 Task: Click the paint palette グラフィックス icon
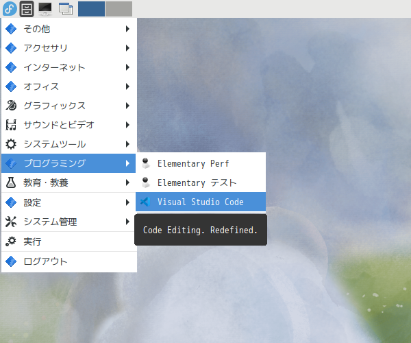coord(11,106)
